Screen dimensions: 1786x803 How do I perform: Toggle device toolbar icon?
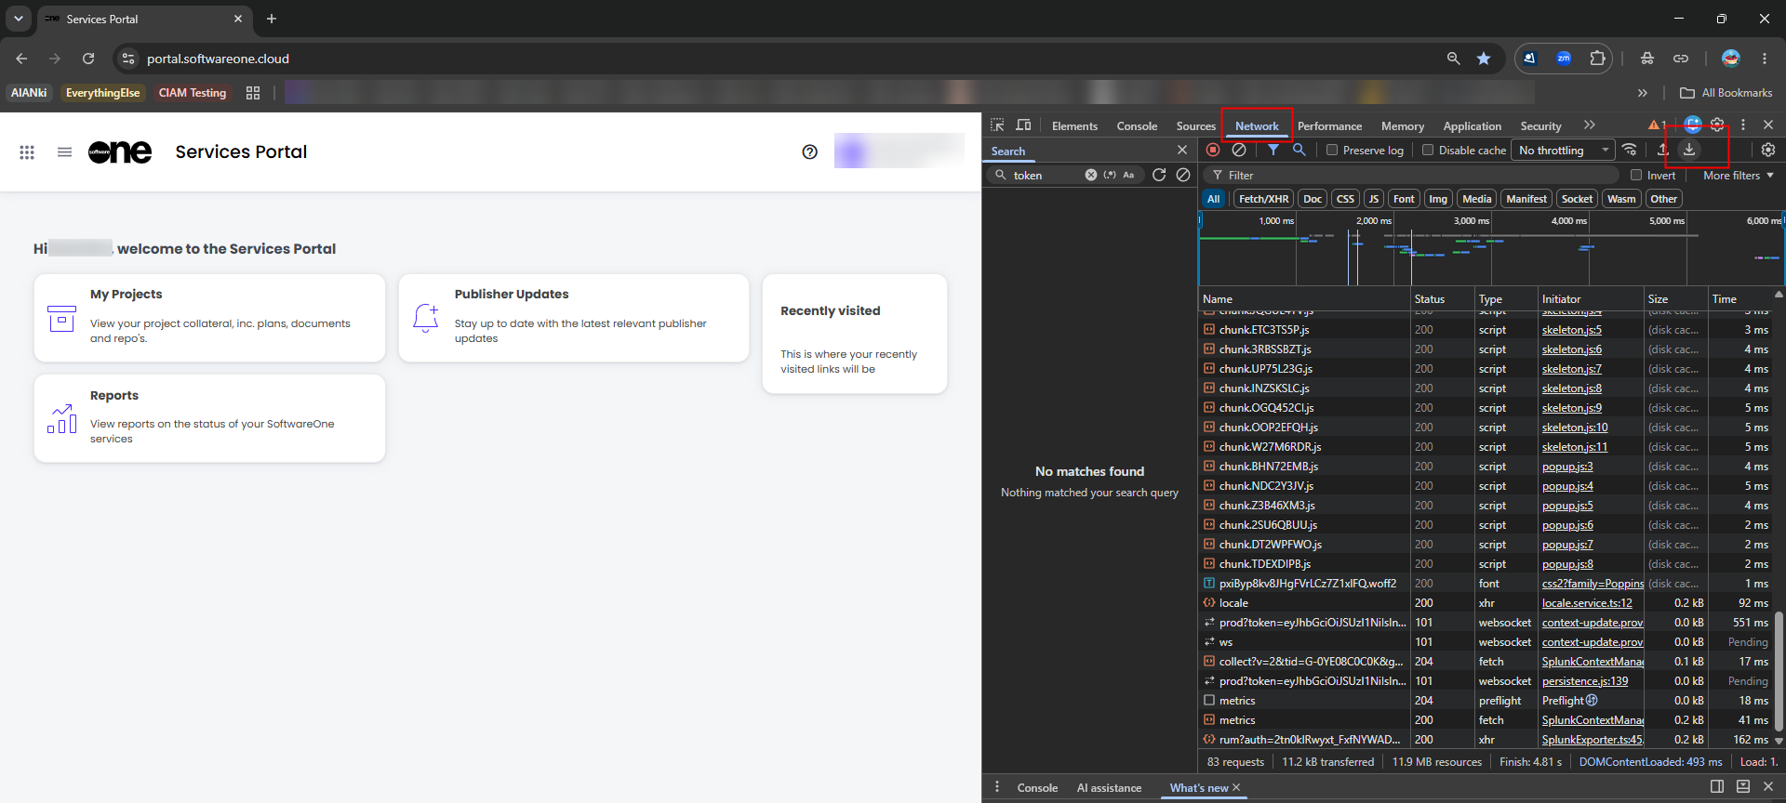point(1023,125)
